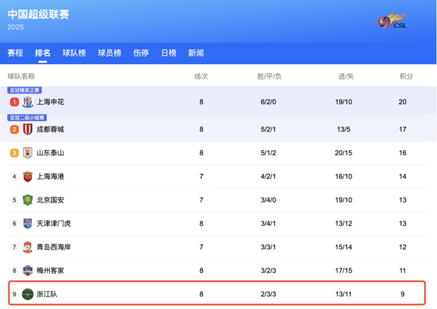The image size is (437, 309).
Task: Click the 12 points of 青岛西海岸
Action: pyautogui.click(x=402, y=247)
